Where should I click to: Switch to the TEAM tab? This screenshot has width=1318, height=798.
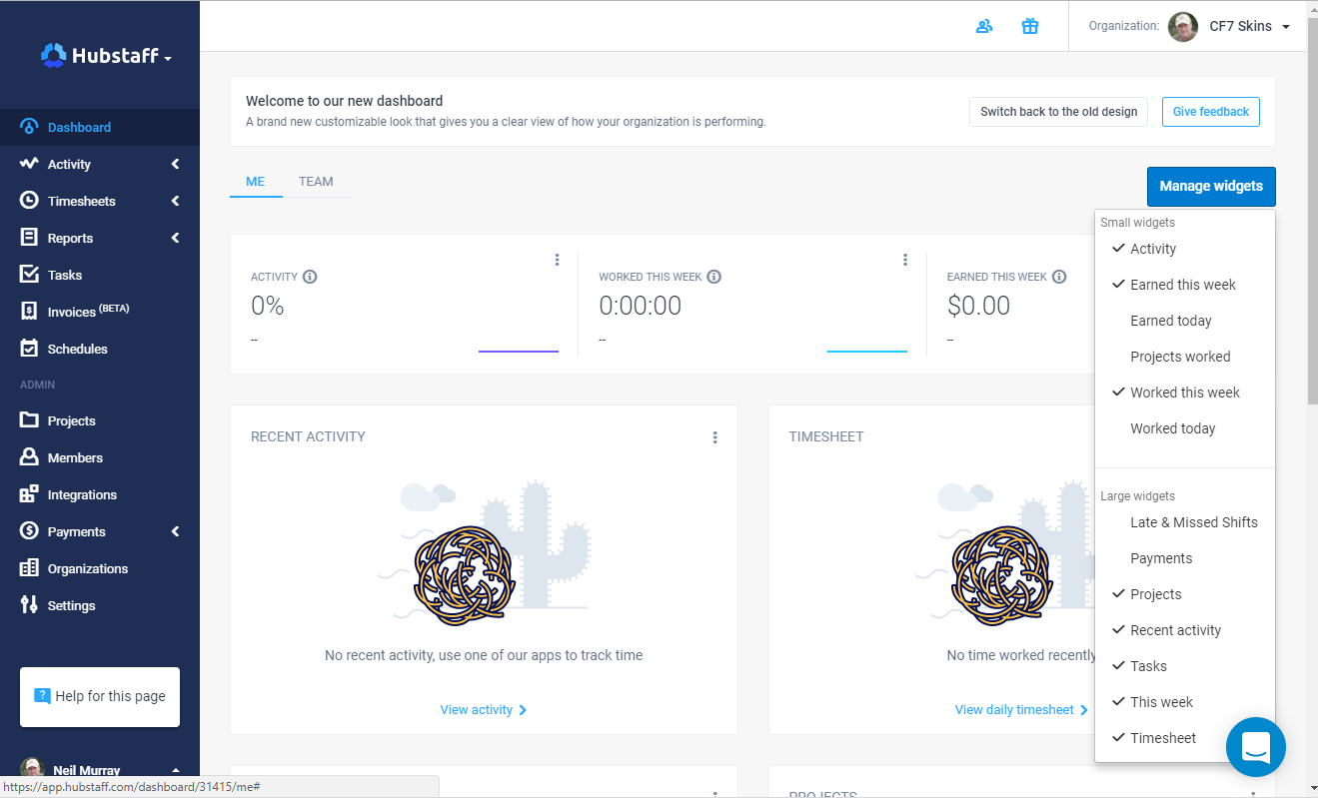click(316, 182)
